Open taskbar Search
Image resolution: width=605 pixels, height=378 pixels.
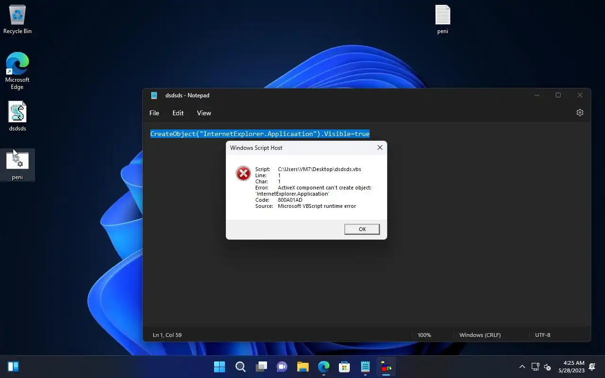point(241,367)
